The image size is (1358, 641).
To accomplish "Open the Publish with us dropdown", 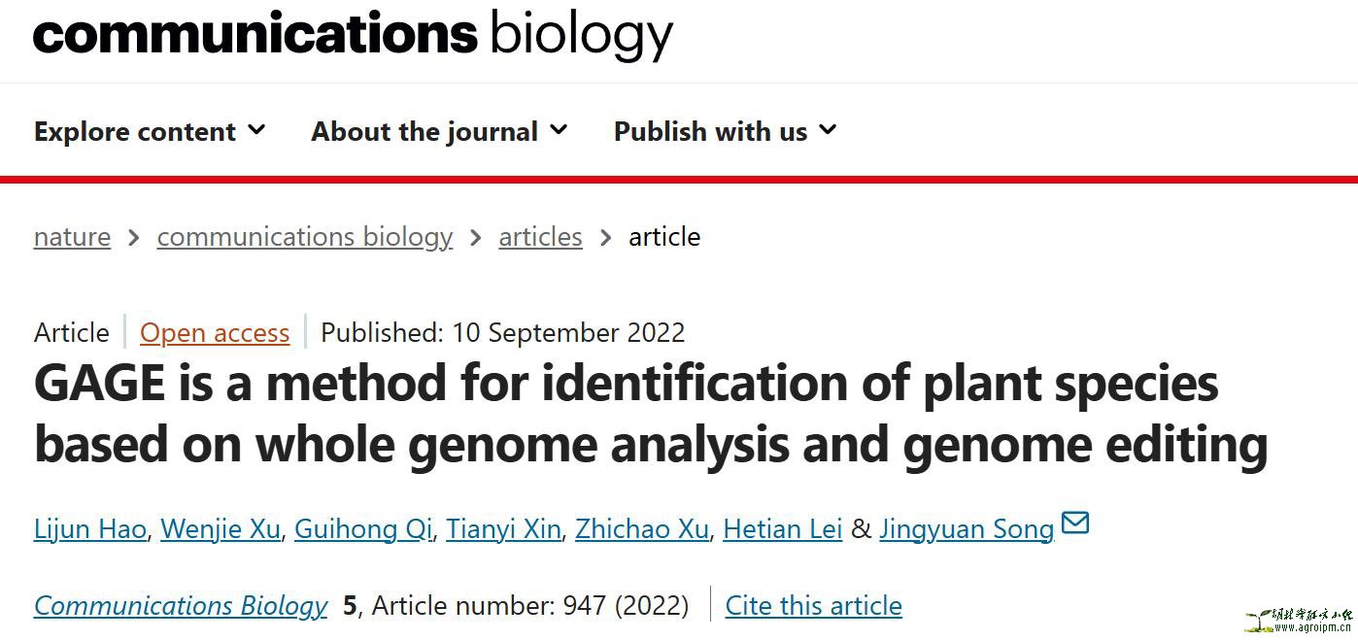I will (725, 131).
